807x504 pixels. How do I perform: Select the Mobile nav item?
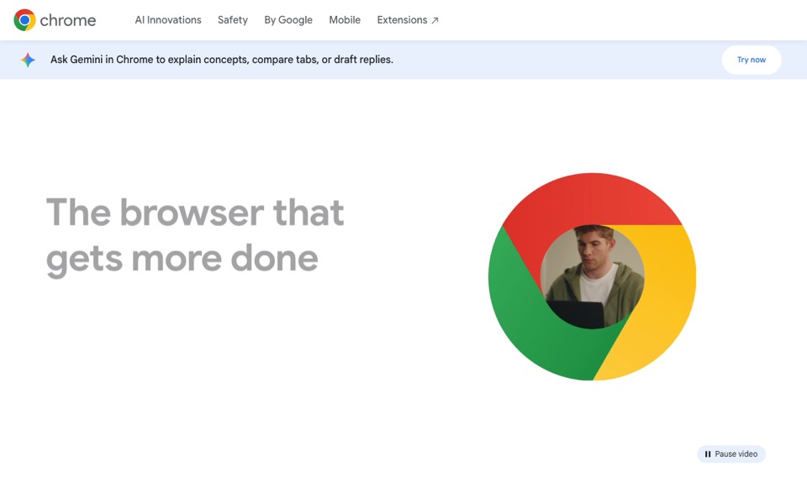345,20
